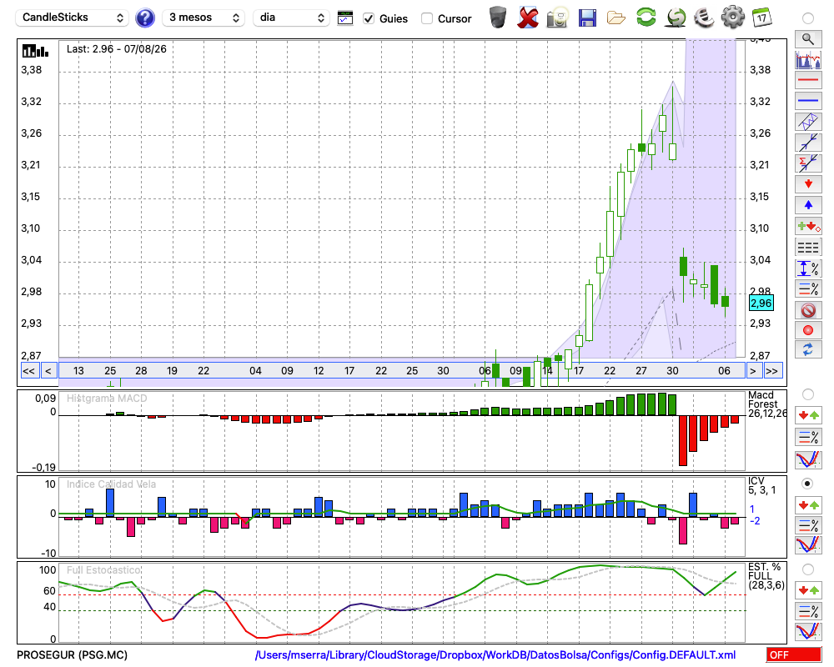This screenshot has width=834, height=667.
Task: Open the calendar icon in toolbar
Action: click(761, 18)
